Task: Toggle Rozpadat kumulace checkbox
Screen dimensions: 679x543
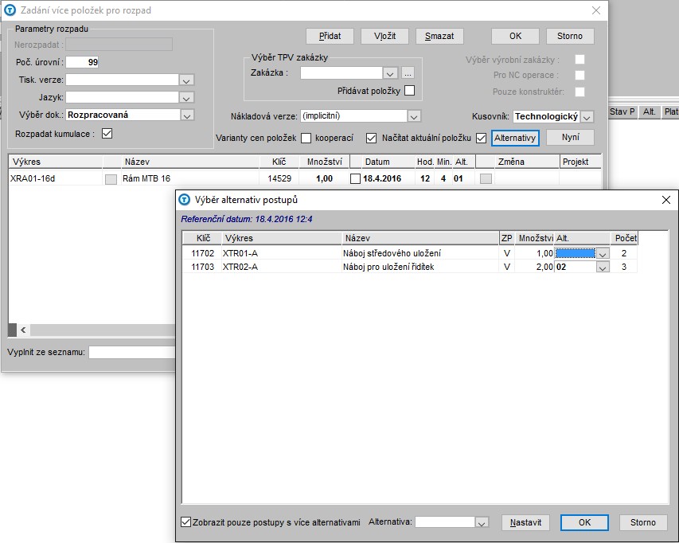Action: coord(107,134)
